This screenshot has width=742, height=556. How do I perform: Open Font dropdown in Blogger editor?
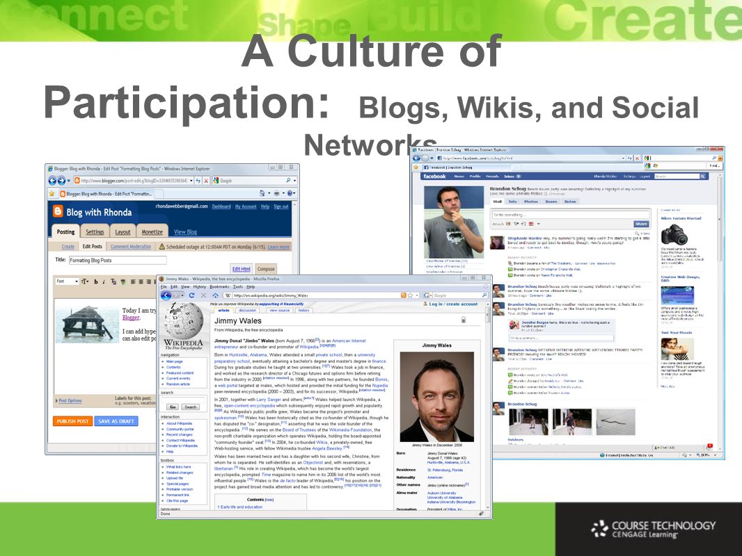67,281
